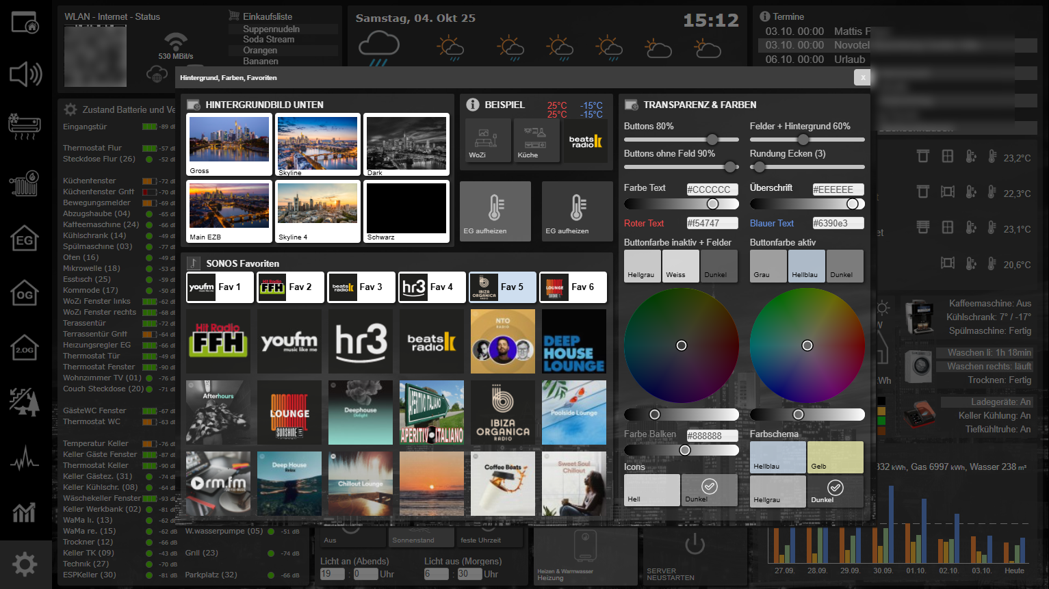Click the pulse activity monitor sidebar icon

25,459
